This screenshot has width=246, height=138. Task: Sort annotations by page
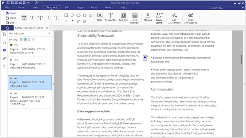tap(21, 40)
